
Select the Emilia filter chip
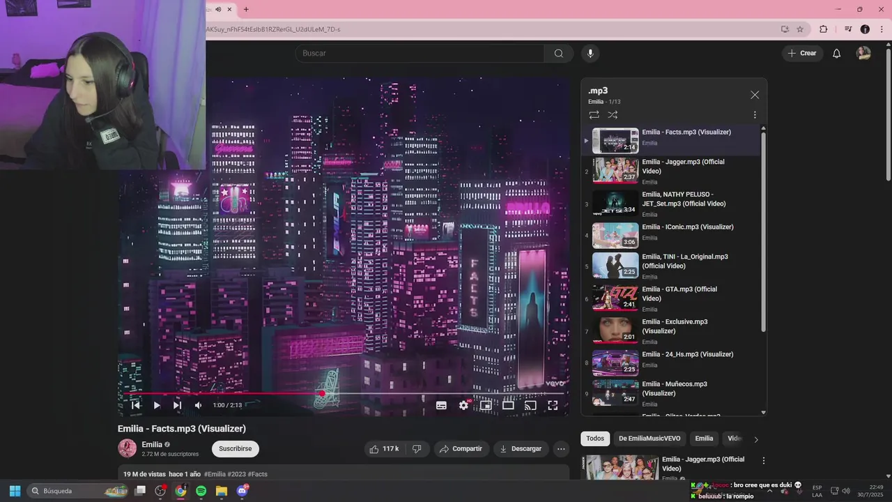pyautogui.click(x=704, y=439)
